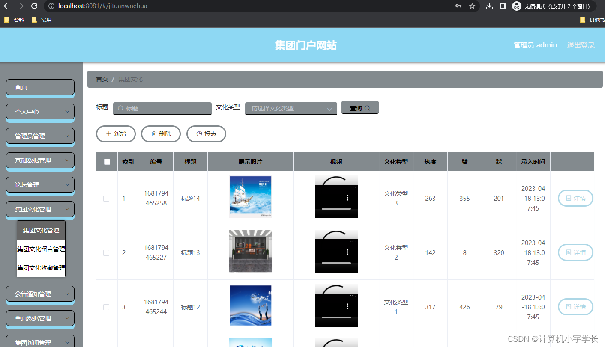The image size is (605, 347).
Task: Click the video progress bar in the 标题12 row
Action: point(336,317)
